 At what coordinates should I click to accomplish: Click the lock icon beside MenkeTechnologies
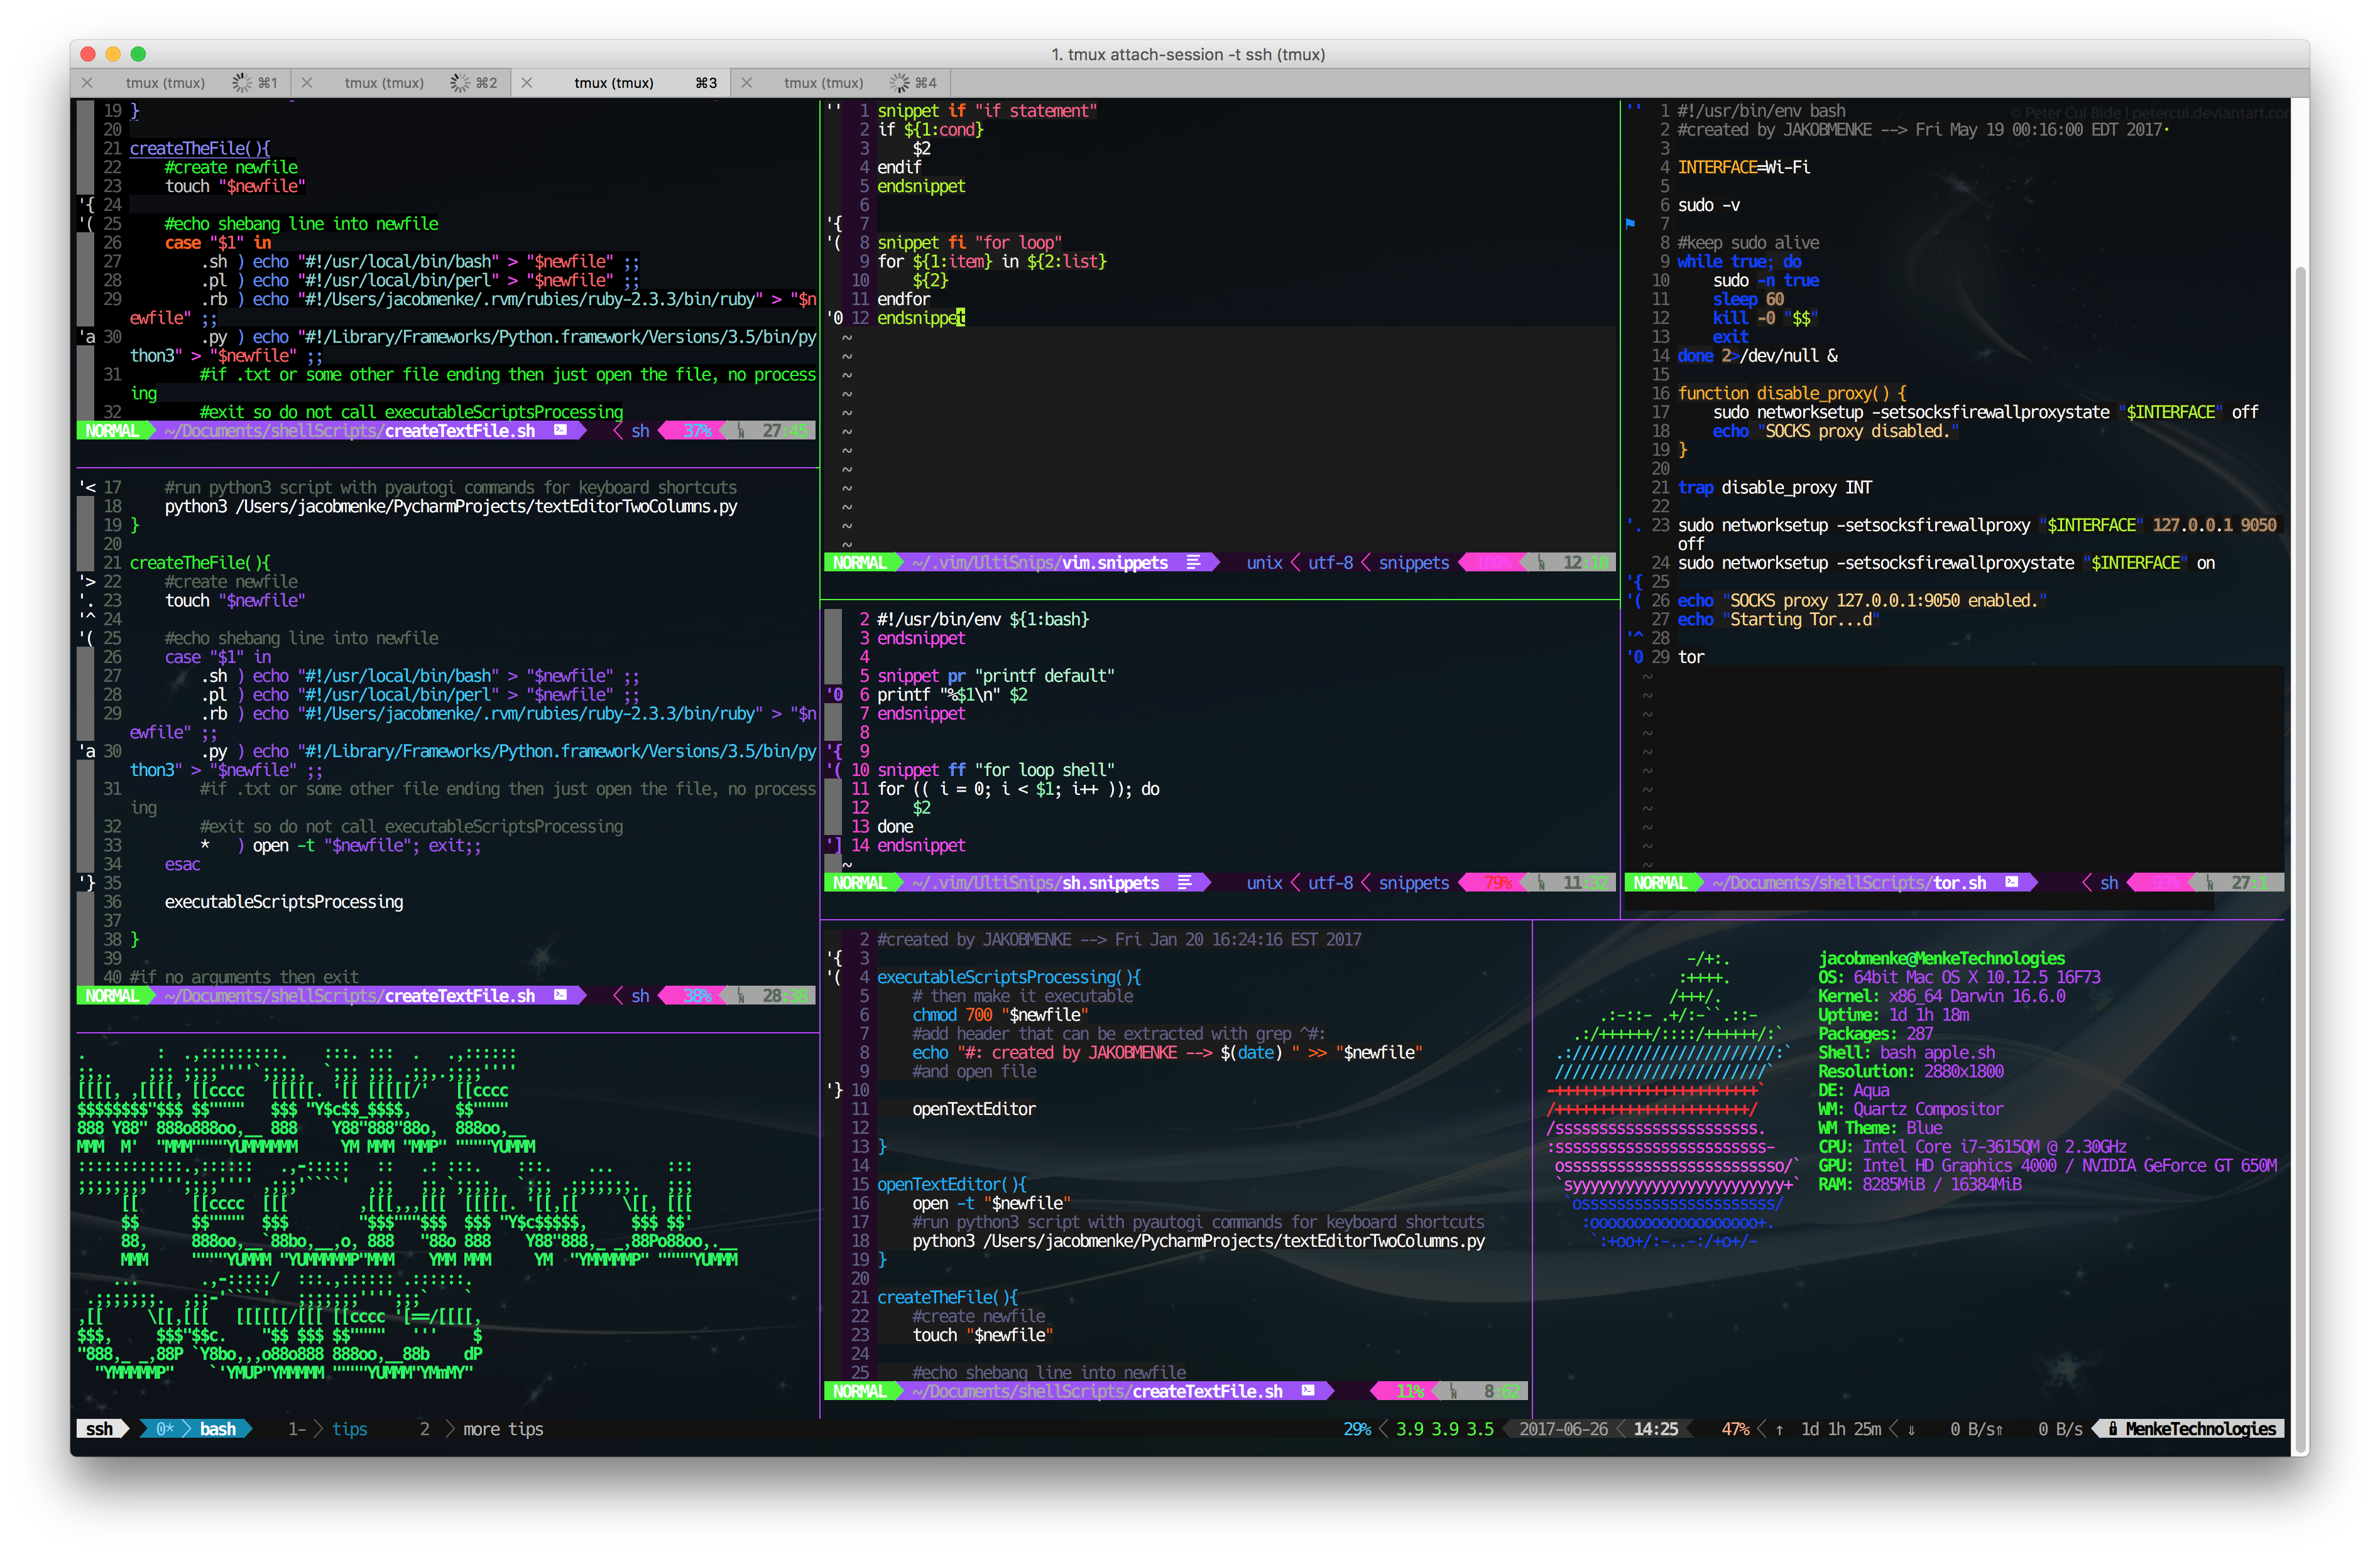point(2113,1429)
